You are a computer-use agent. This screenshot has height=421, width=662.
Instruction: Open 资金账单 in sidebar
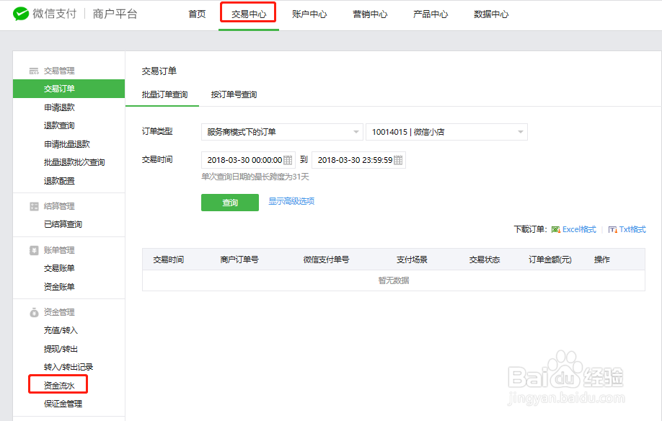[59, 287]
